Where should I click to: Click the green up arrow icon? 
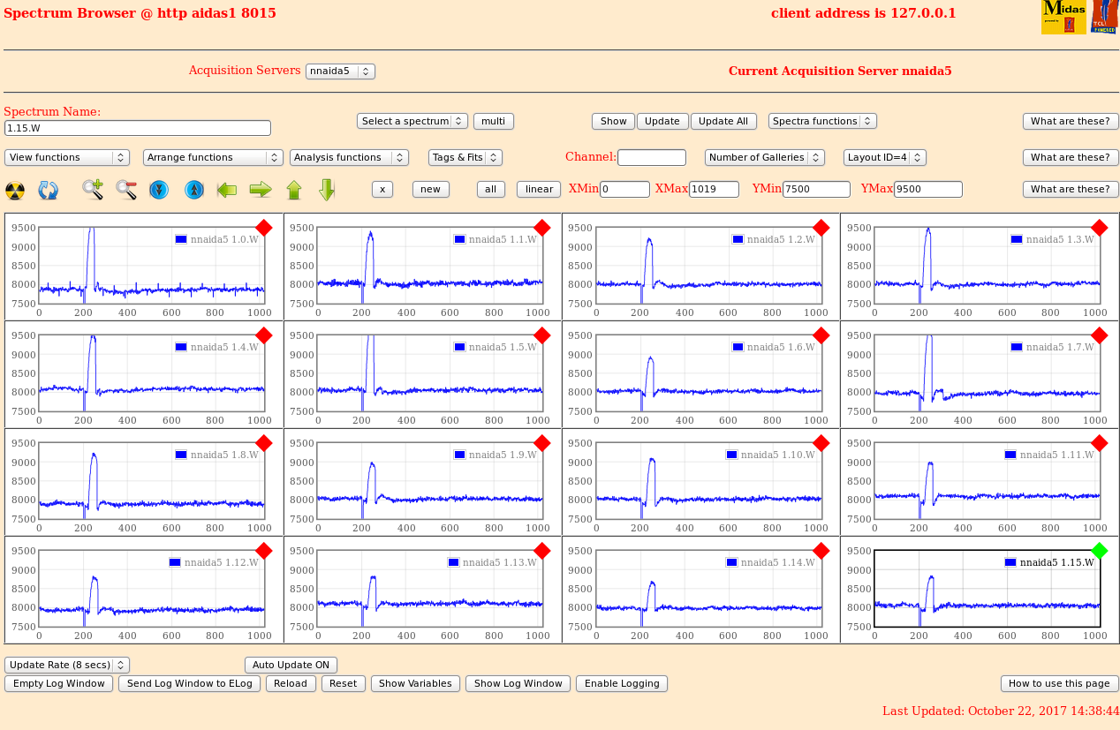point(294,190)
